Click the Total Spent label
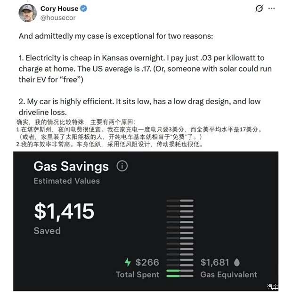292x292 pixels. point(138,274)
